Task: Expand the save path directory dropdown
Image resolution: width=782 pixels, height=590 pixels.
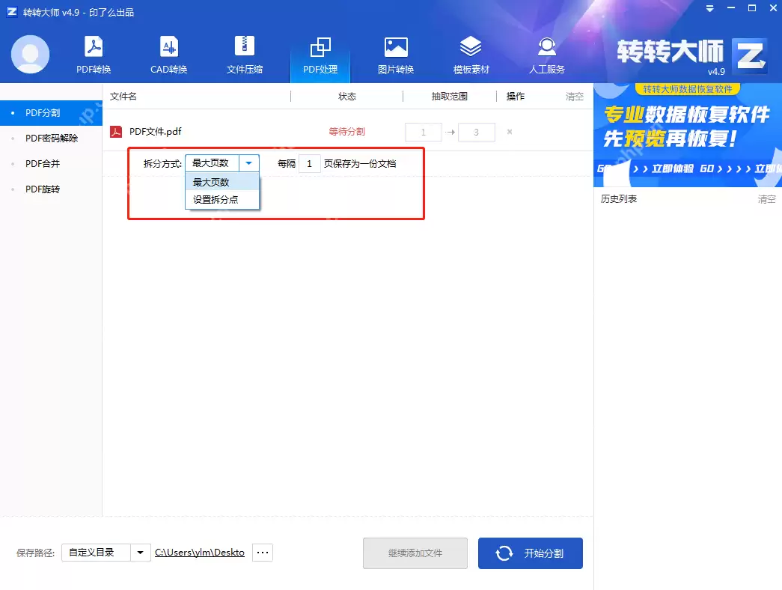Action: click(x=139, y=552)
